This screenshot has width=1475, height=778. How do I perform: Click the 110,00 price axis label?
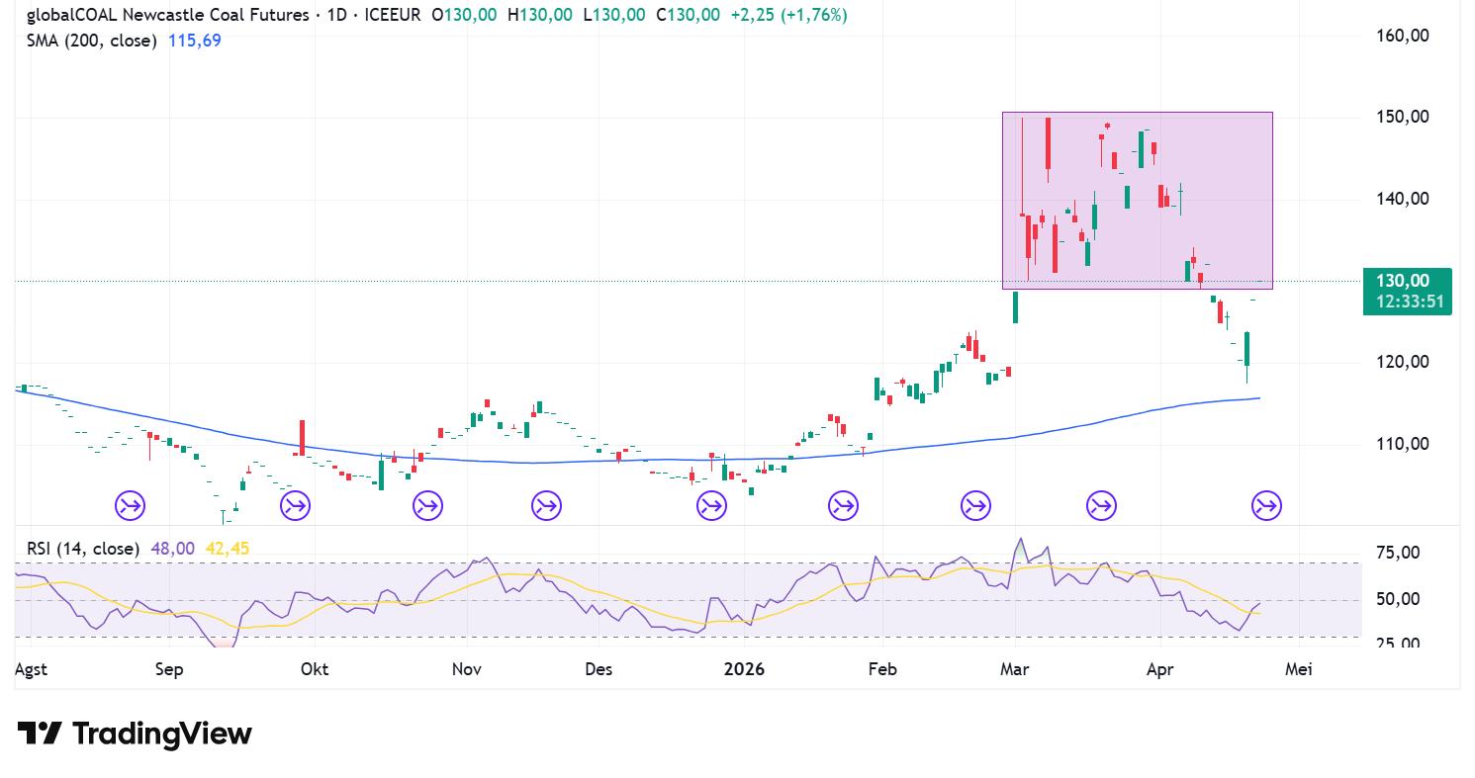pyautogui.click(x=1403, y=444)
